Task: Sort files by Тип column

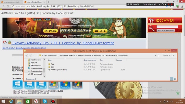Action: (101, 60)
